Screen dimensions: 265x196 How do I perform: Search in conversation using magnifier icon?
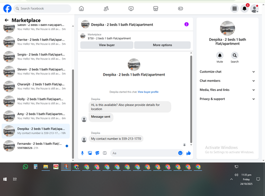(x=235, y=55)
